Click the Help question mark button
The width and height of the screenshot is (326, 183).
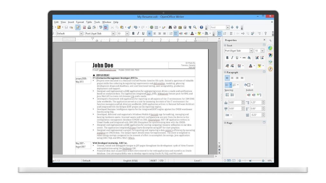tap(201, 27)
